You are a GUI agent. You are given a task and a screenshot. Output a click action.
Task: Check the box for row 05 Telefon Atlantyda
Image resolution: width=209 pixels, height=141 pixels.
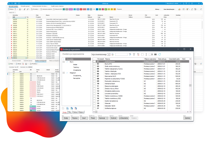click(x=94, y=72)
